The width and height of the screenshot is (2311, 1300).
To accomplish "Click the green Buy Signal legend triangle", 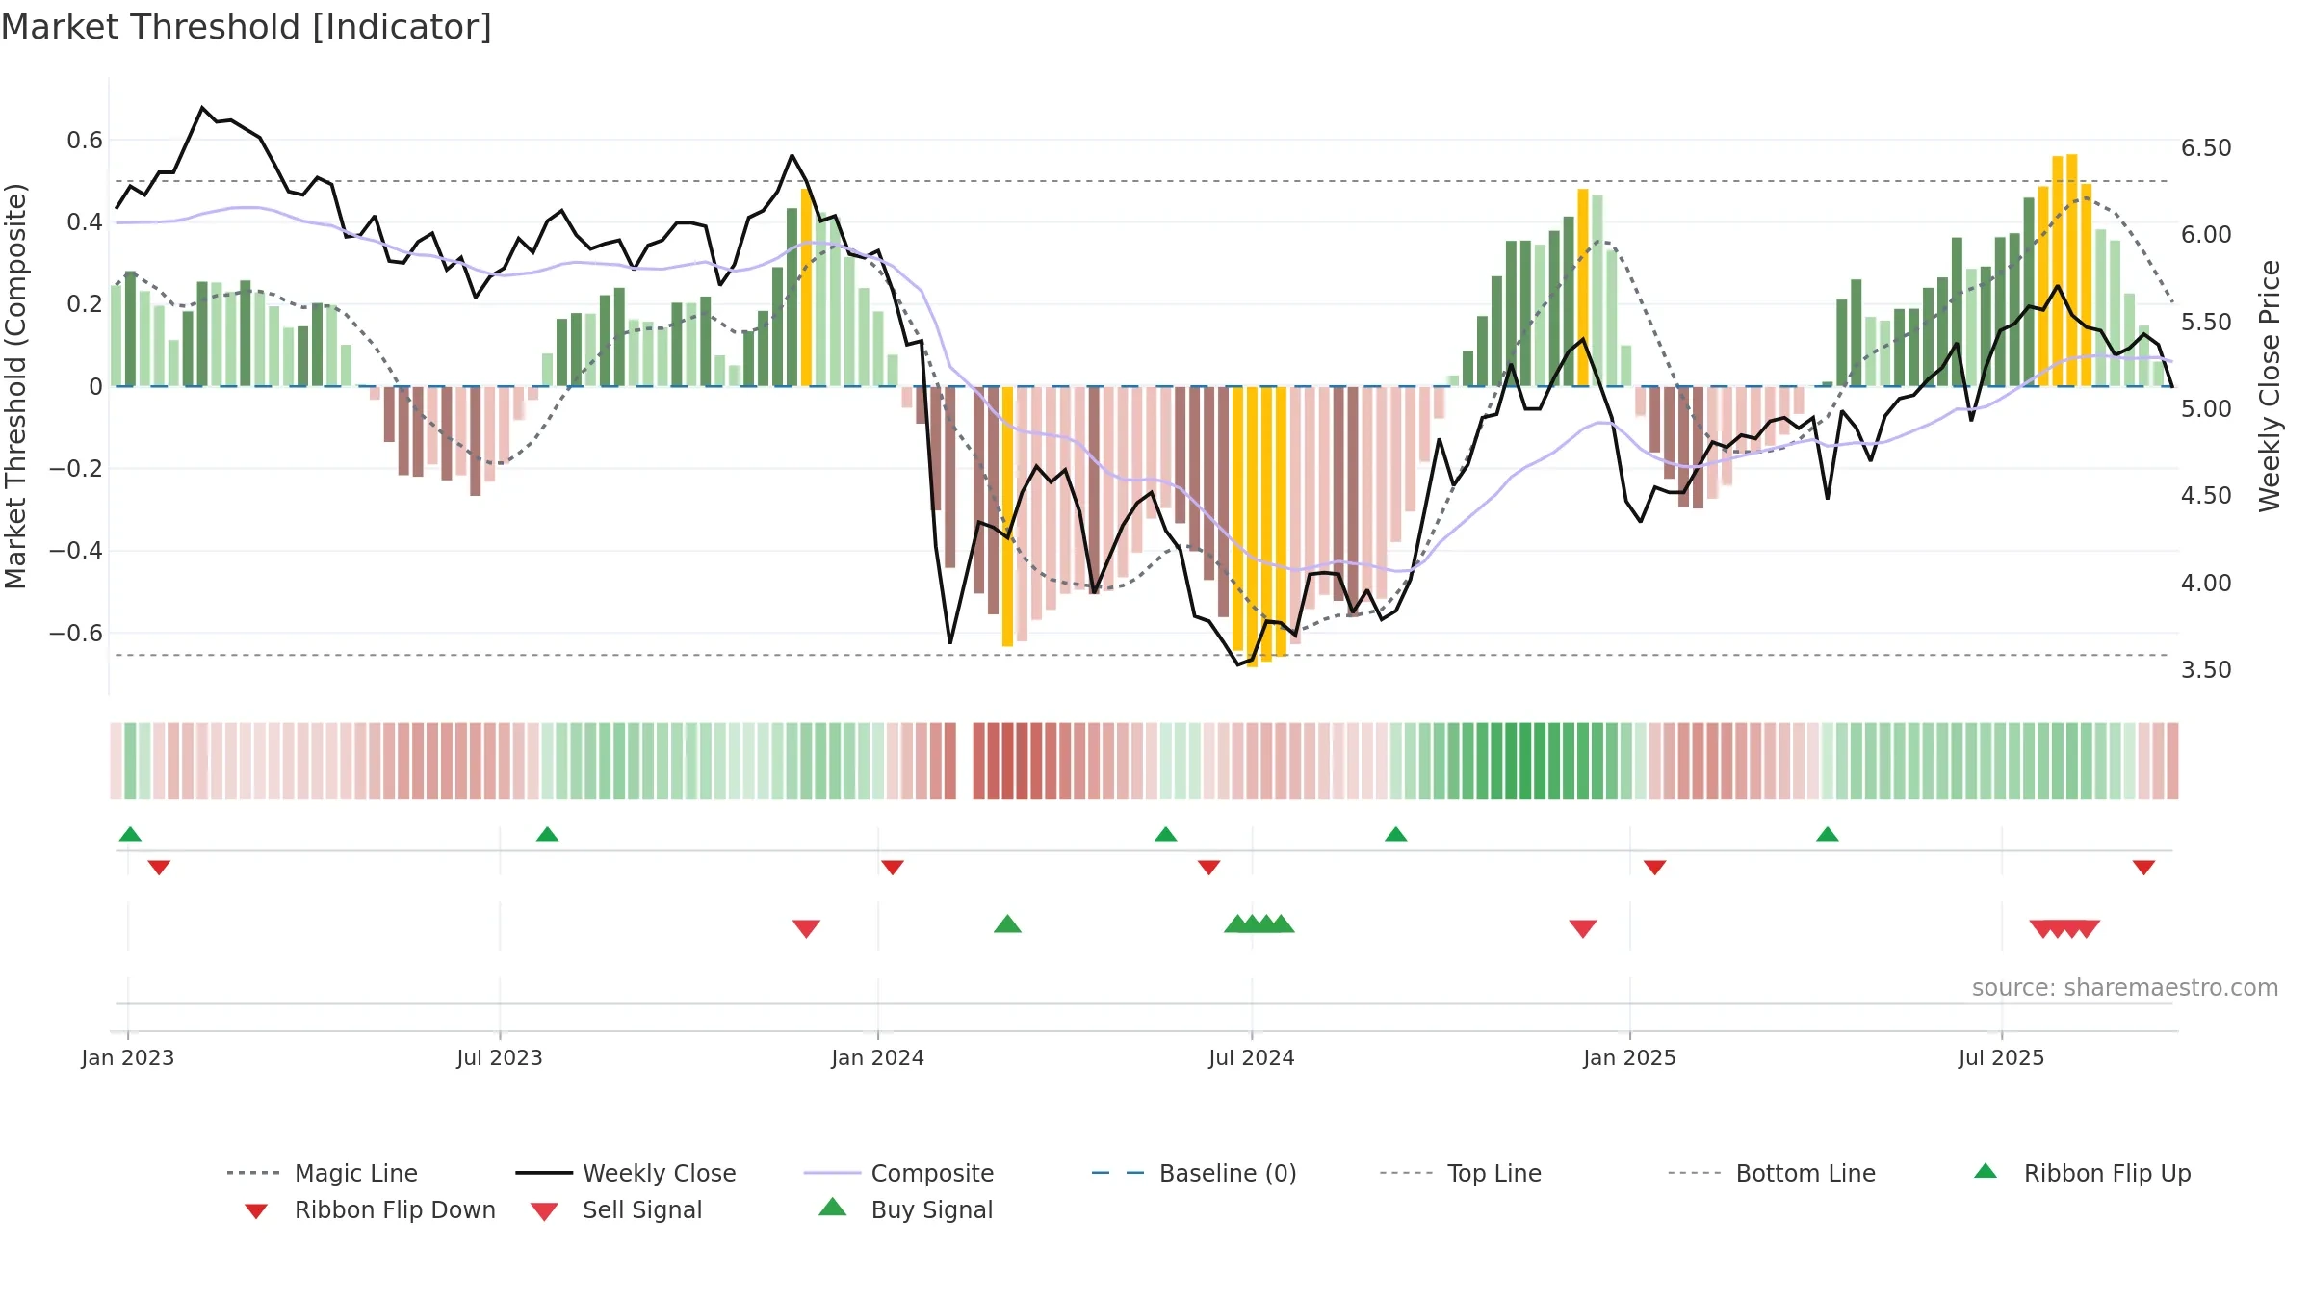I will [833, 1207].
